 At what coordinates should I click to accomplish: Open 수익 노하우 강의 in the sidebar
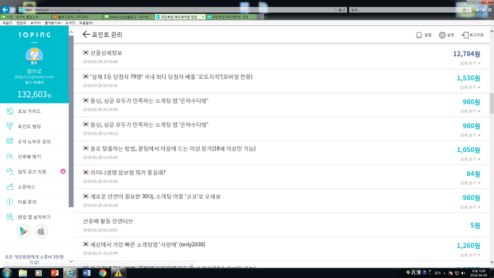[34, 141]
